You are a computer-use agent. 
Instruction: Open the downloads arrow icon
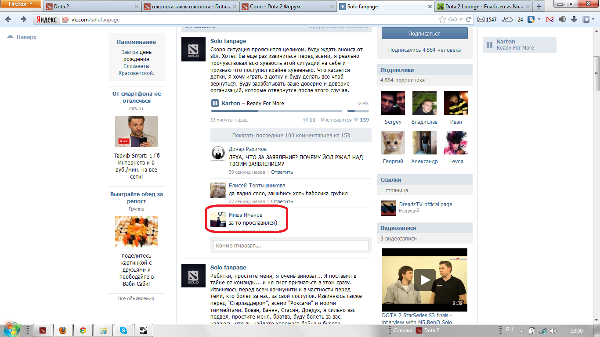coord(574,19)
